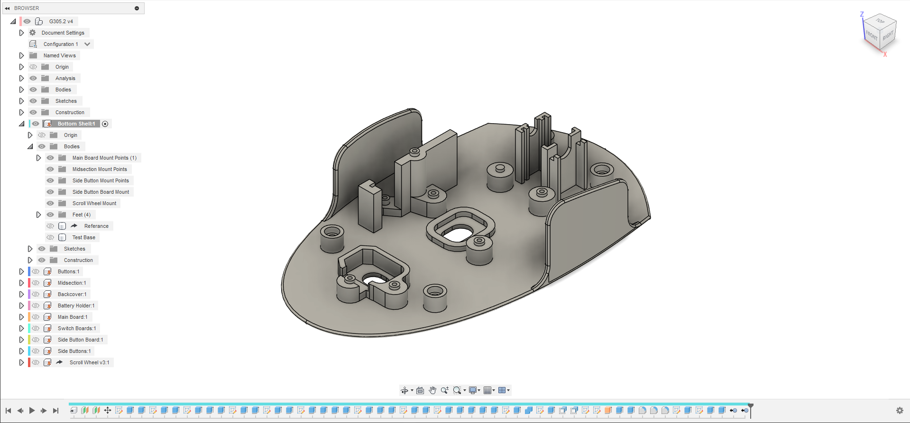Image resolution: width=910 pixels, height=423 pixels.
Task: Open Grid and Snaps icon
Action: 487,390
